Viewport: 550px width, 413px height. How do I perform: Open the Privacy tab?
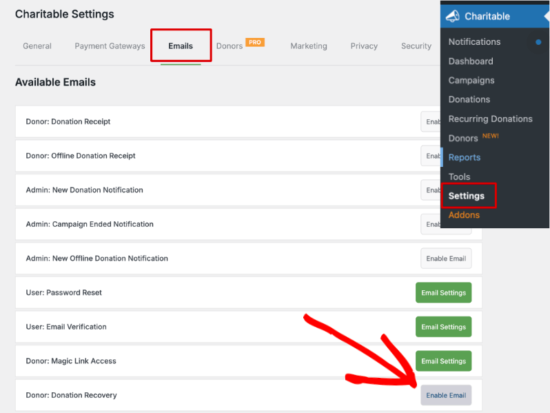point(364,46)
